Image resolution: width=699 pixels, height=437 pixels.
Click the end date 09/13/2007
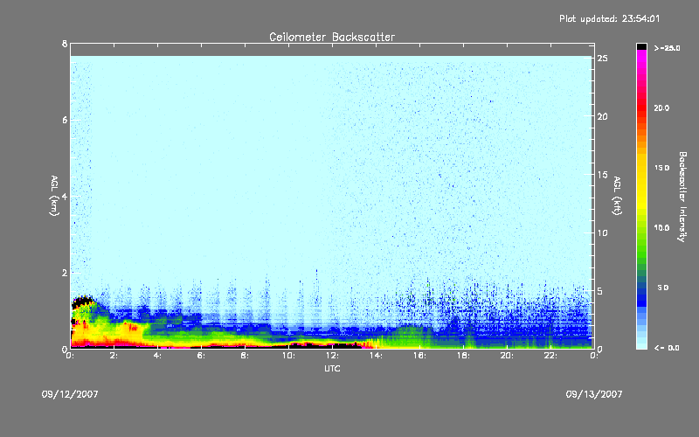[x=594, y=394]
